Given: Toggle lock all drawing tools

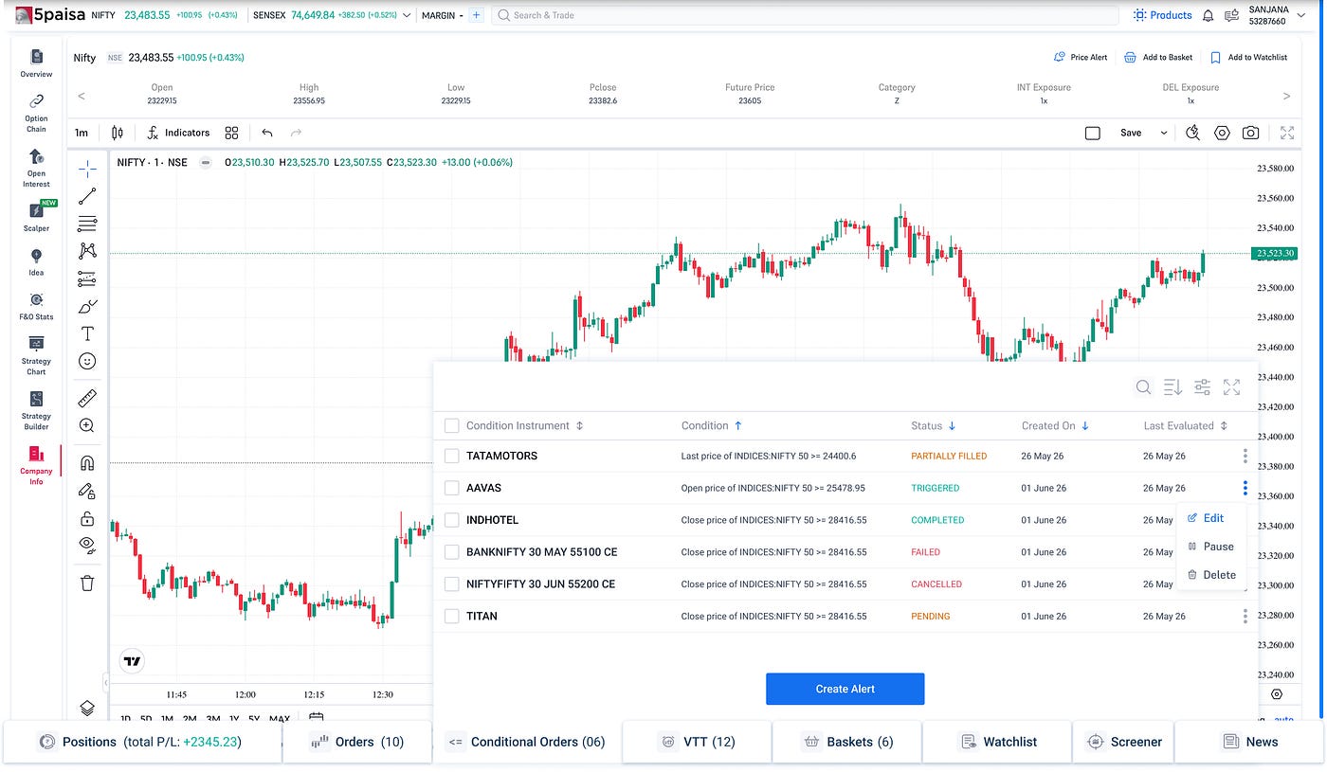Looking at the screenshot, I should [x=87, y=518].
